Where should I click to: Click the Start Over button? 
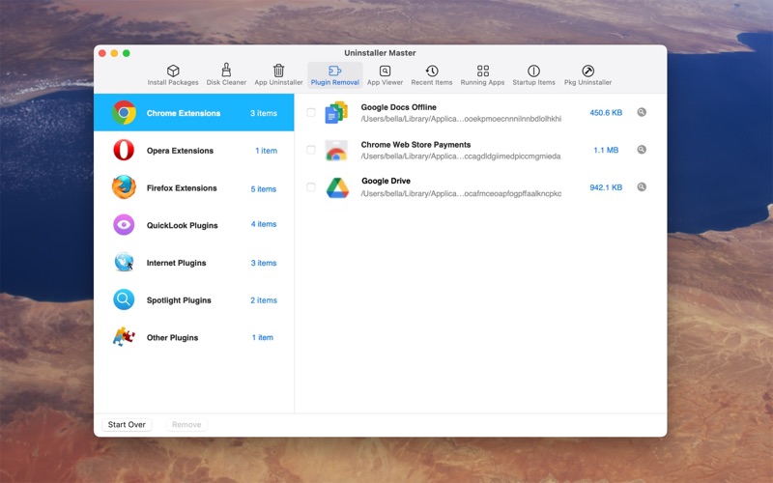(x=127, y=424)
